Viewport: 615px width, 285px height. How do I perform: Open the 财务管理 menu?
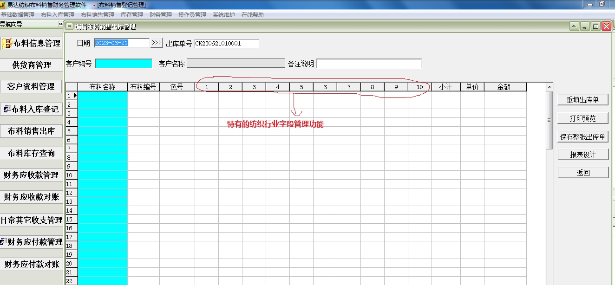pyautogui.click(x=161, y=14)
